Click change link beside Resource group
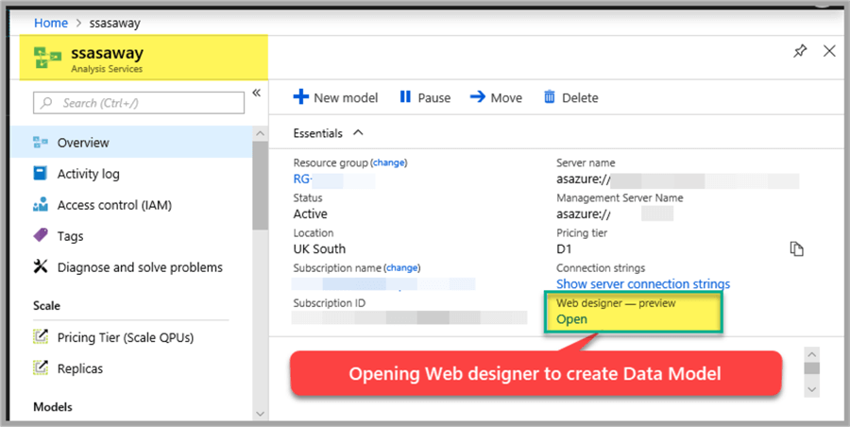Viewport: 850px width, 427px height. (389, 162)
